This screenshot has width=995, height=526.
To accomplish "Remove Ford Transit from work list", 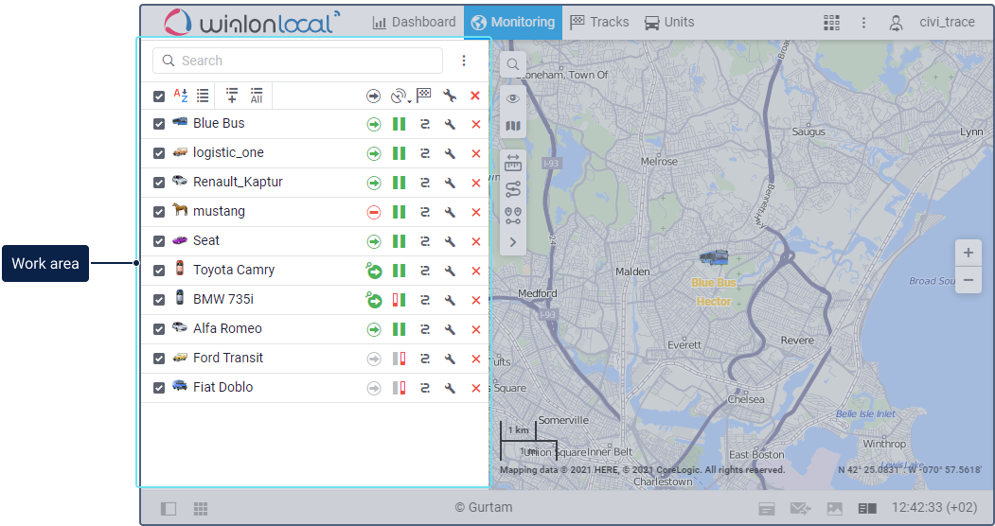I will [x=476, y=359].
